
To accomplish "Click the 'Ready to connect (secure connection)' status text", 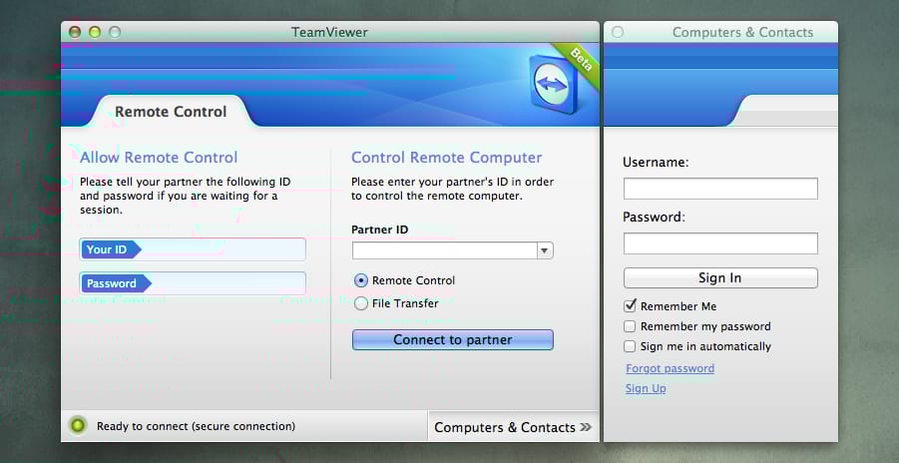I will tap(197, 426).
